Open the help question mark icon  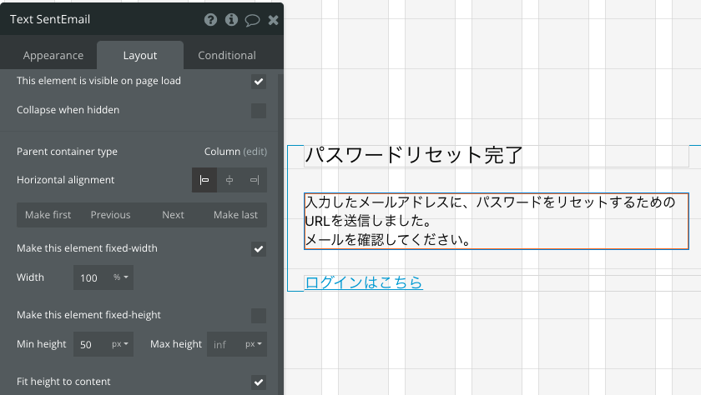click(x=210, y=20)
